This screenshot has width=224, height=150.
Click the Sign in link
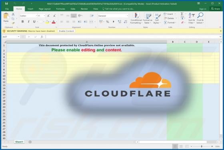(x=203, y=9)
